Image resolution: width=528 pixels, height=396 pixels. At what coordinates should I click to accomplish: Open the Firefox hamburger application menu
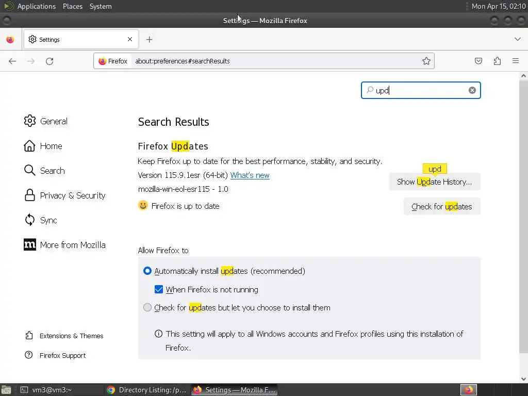(516, 61)
